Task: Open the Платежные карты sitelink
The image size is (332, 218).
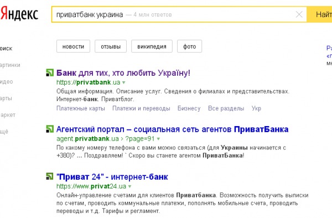Action: 81,108
